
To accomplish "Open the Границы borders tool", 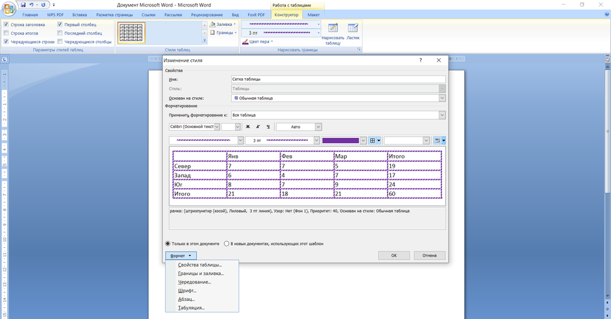I will 224,33.
